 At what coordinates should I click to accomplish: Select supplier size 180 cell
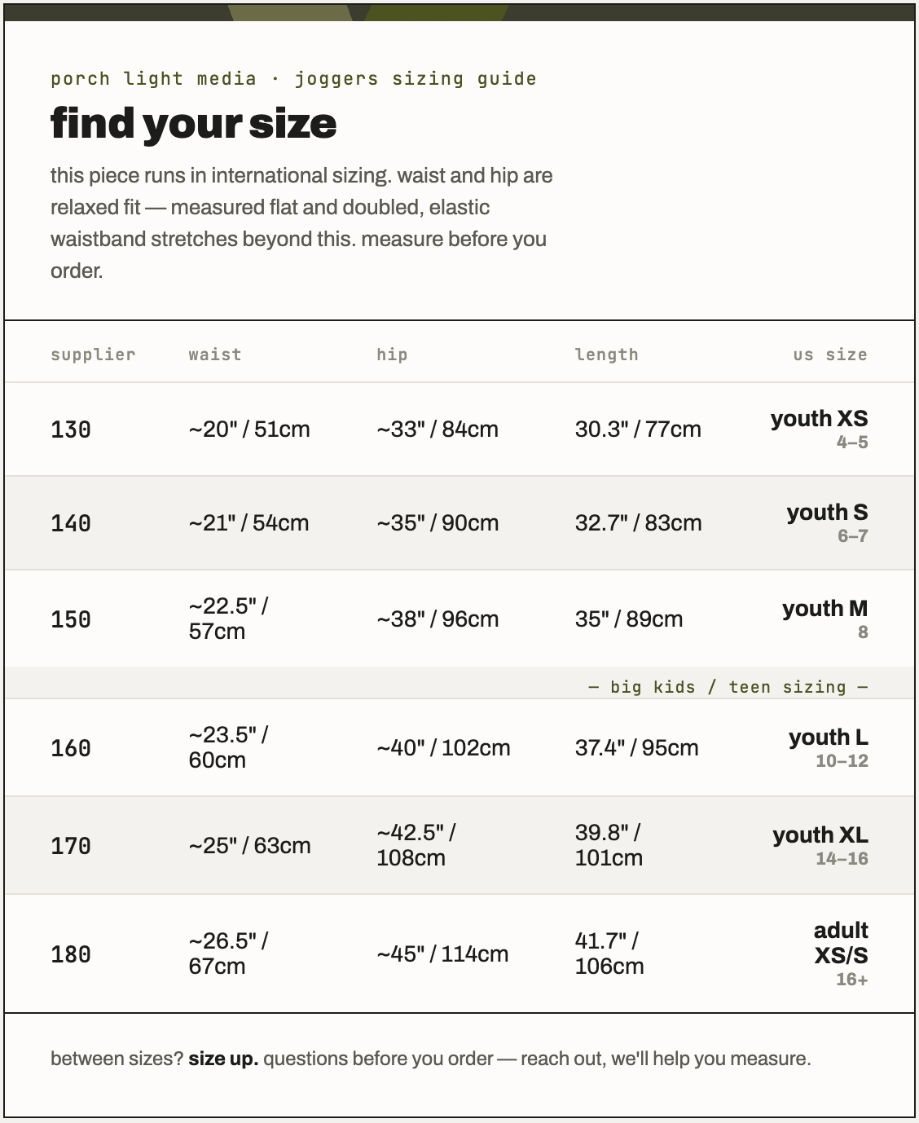(x=71, y=954)
